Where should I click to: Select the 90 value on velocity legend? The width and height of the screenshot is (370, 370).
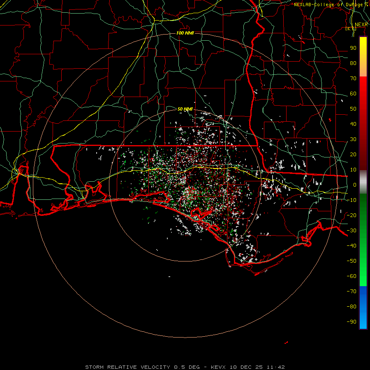tap(353, 48)
